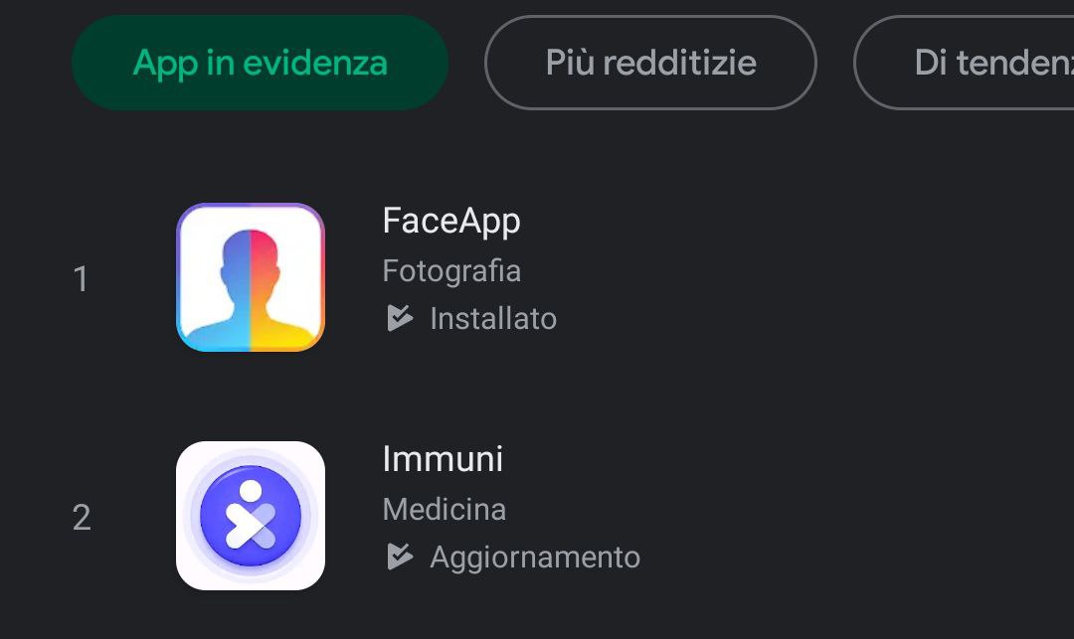
Task: Tap the Immuni app icon
Action: click(251, 516)
